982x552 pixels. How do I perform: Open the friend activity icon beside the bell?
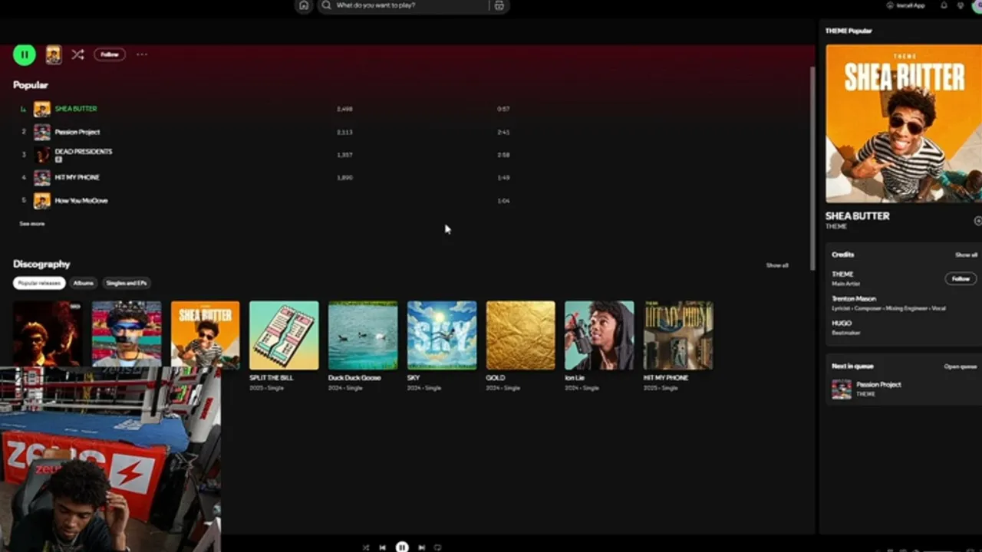pyautogui.click(x=961, y=5)
